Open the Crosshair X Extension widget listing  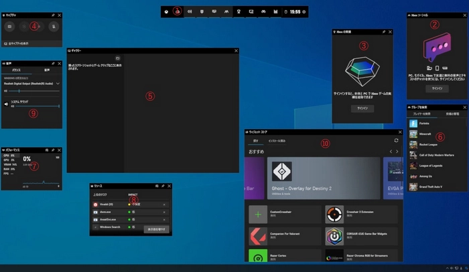coord(362,215)
